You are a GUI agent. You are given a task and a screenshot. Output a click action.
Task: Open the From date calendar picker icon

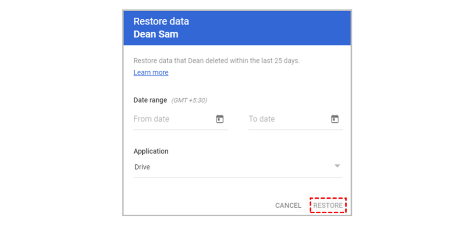(220, 119)
